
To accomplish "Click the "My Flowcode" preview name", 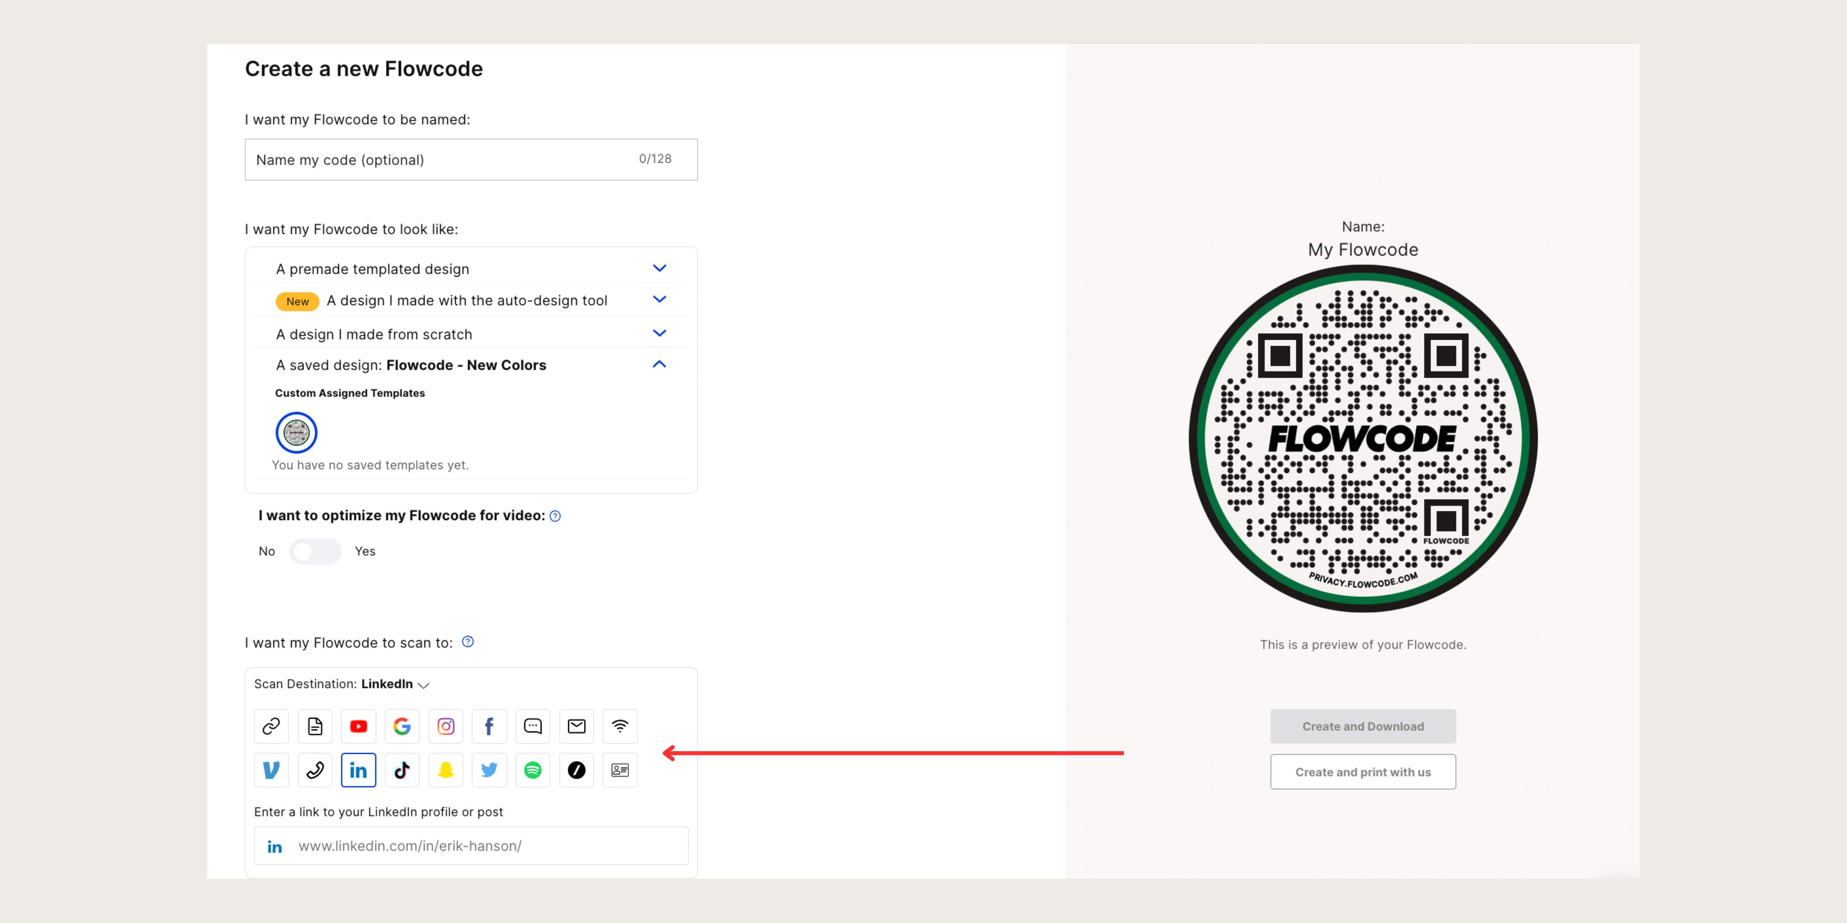I will click(x=1363, y=250).
